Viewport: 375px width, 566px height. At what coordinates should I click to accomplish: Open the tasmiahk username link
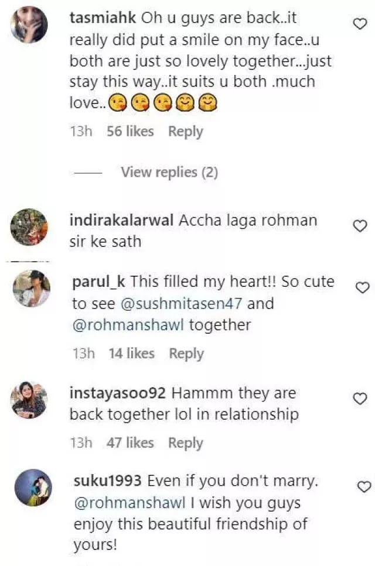pyautogui.click(x=102, y=18)
